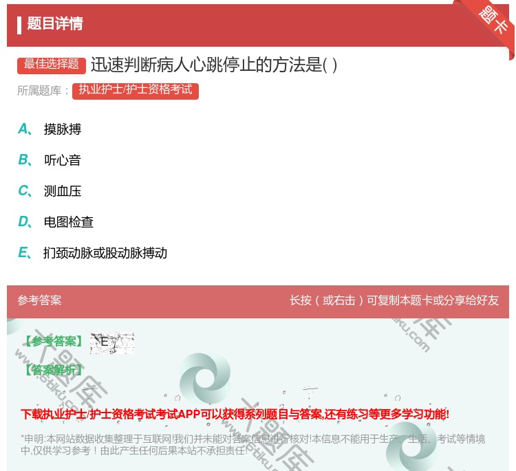Click the answer image showing E
516x471 pixels.
coord(112,343)
